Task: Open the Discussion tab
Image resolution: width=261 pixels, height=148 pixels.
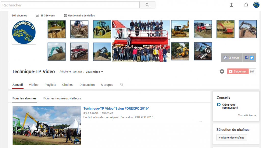Action: [x=87, y=85]
